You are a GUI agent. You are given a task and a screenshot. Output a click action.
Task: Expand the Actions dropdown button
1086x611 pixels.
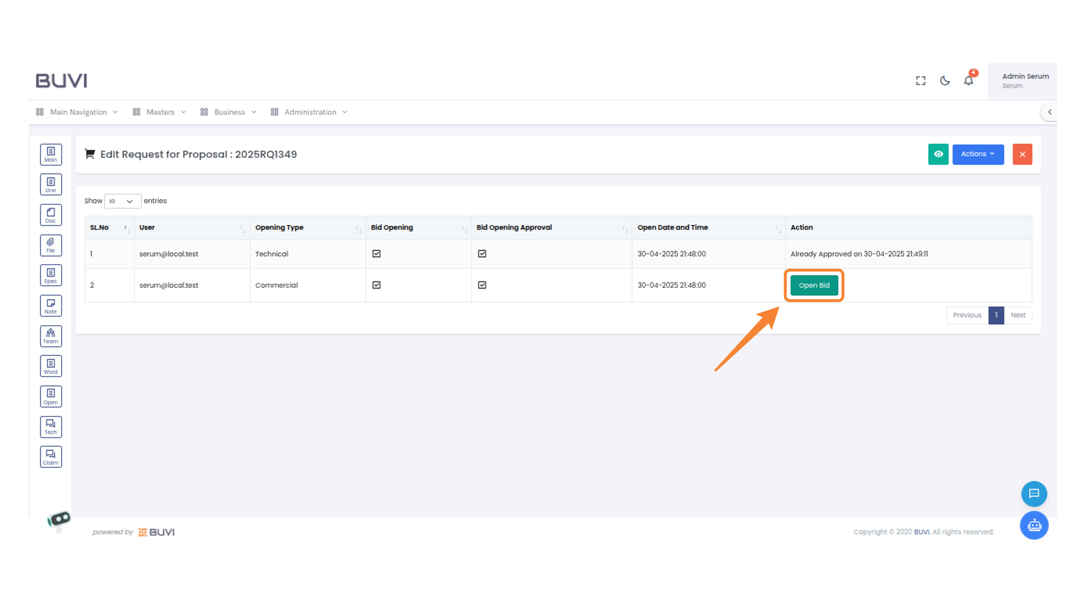(977, 154)
